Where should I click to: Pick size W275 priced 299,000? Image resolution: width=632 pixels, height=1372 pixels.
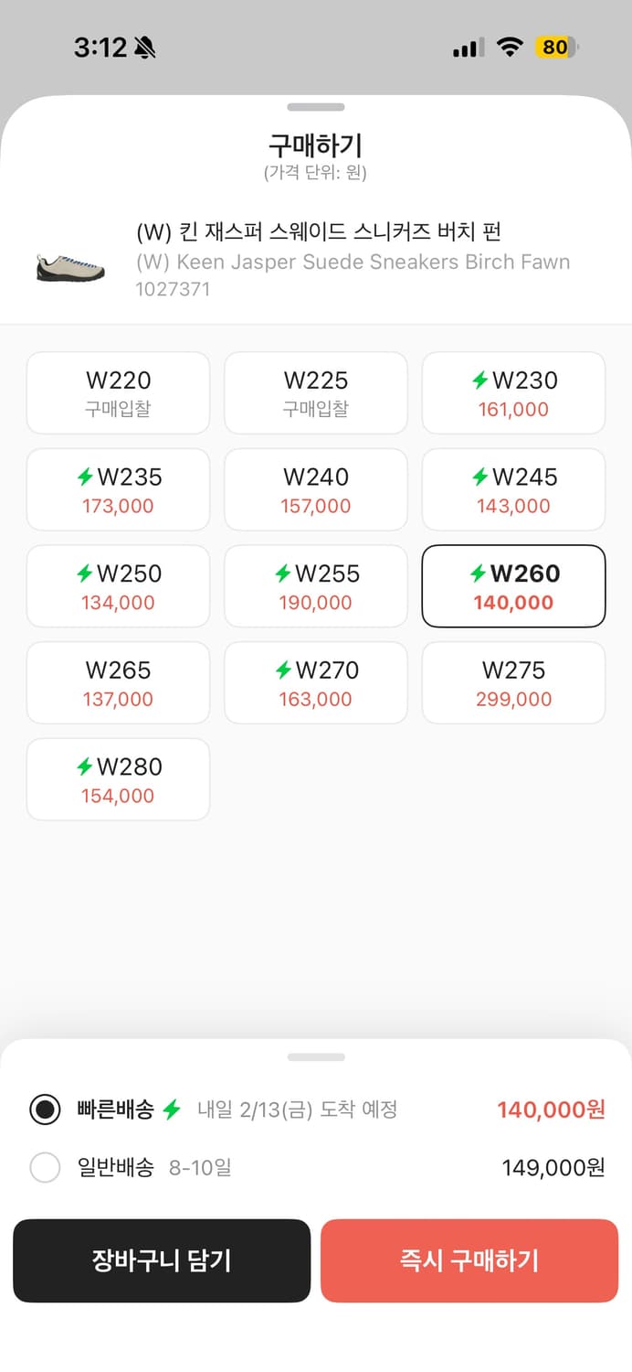point(513,683)
